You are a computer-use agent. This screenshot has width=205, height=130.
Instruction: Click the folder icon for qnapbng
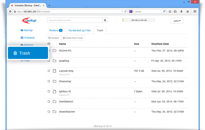click(x=54, y=61)
